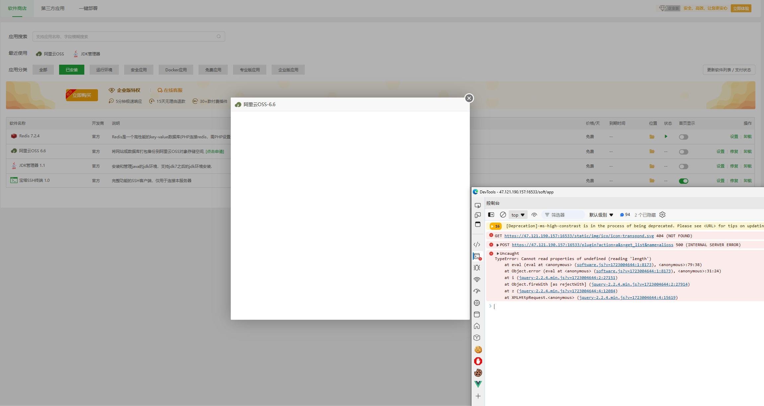Select the 企业版应用 category filter
Image resolution: width=764 pixels, height=406 pixels.
coord(288,70)
